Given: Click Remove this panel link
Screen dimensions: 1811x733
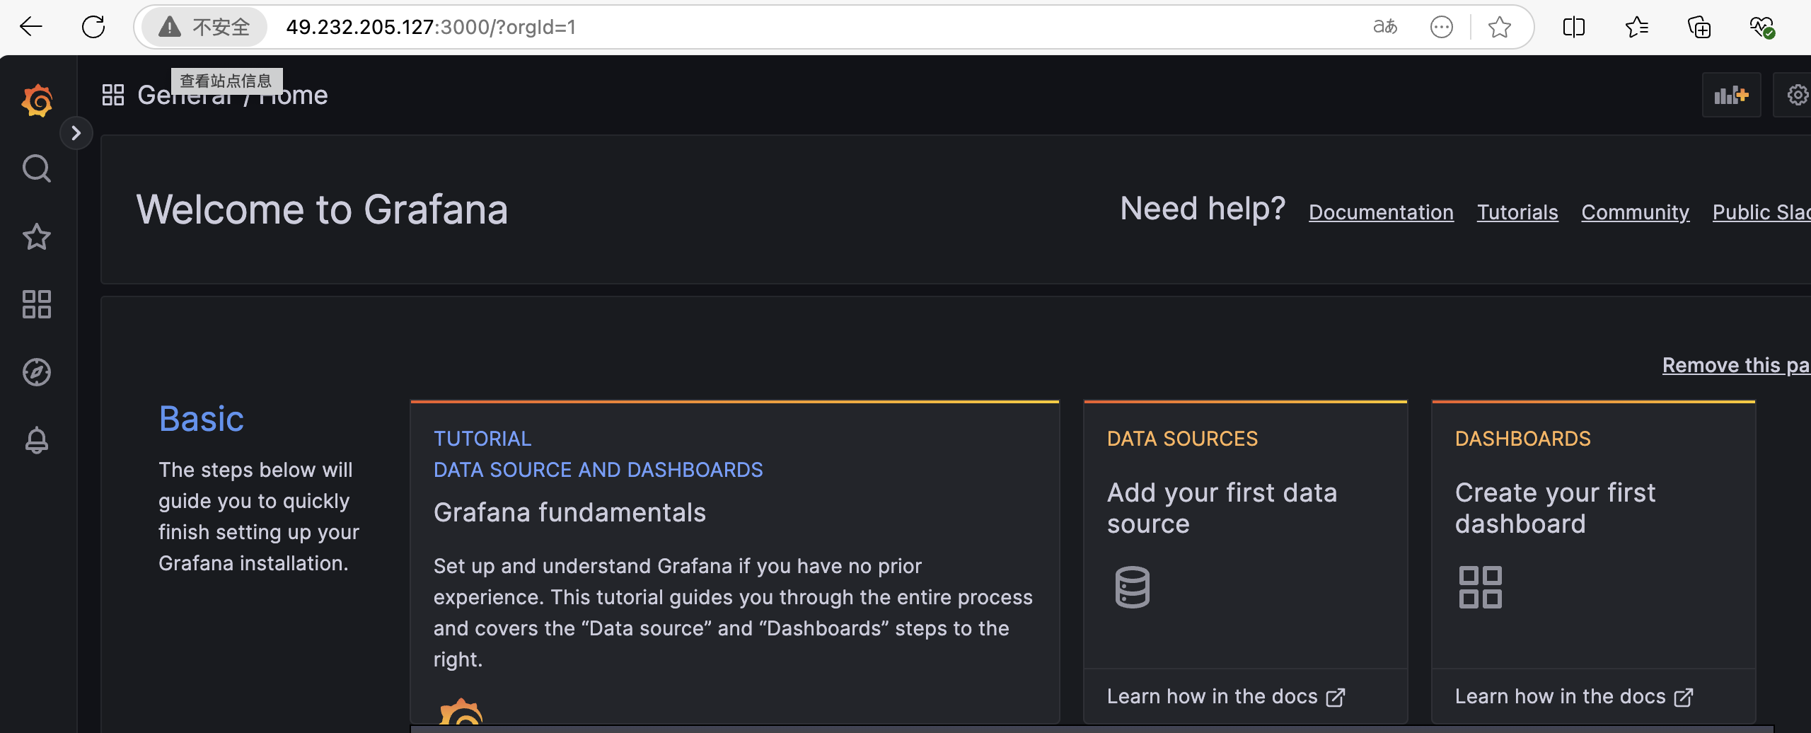Looking at the screenshot, I should click(x=1736, y=365).
